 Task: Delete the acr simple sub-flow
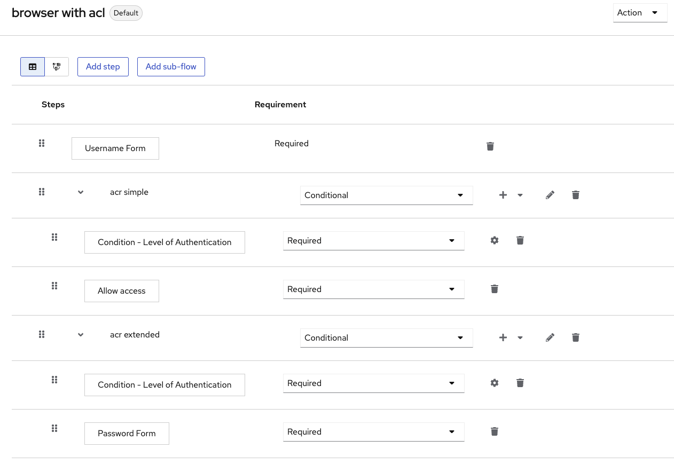tap(576, 195)
